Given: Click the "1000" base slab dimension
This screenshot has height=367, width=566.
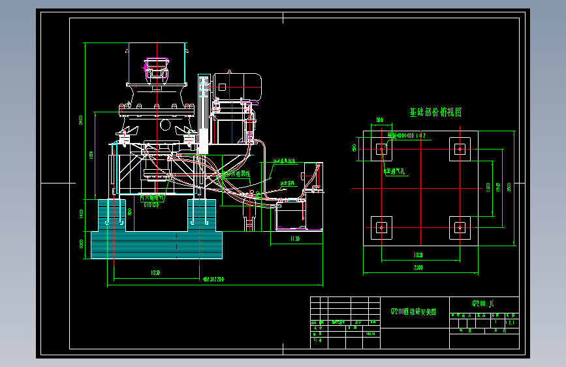Looking at the screenshot, I should tap(81, 244).
